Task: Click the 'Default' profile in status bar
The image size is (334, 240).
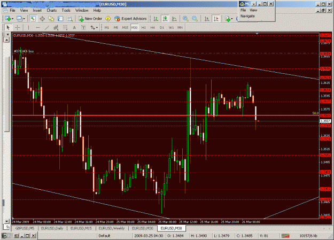Action: tap(104, 236)
